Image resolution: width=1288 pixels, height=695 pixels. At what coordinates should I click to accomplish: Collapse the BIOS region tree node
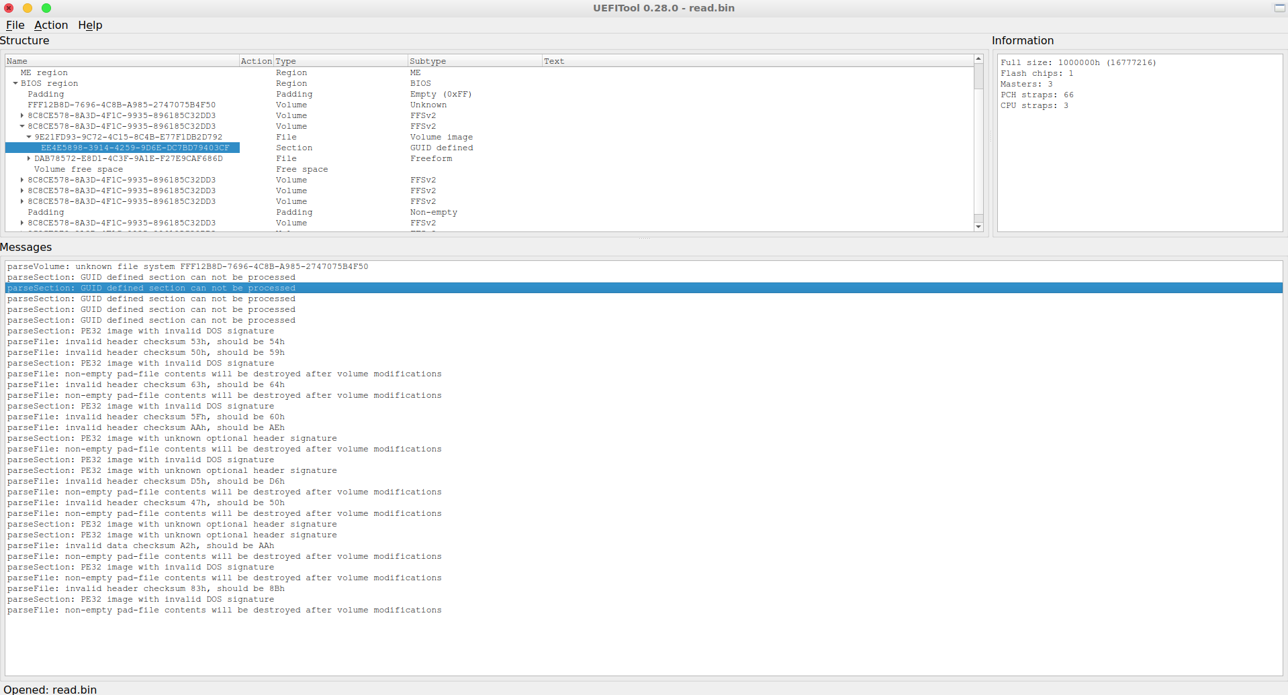15,83
